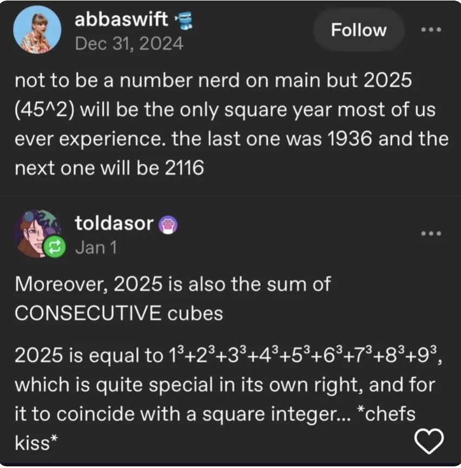Open the three-dot menu on abbaswift's post

click(431, 29)
